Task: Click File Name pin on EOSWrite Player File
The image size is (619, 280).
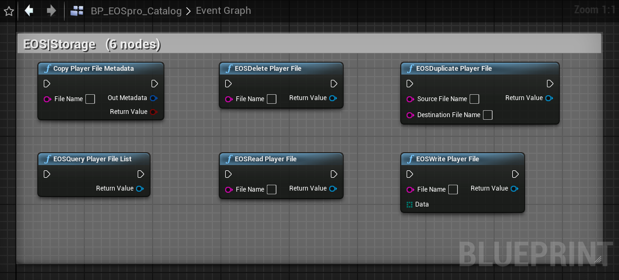Action: pyautogui.click(x=410, y=190)
